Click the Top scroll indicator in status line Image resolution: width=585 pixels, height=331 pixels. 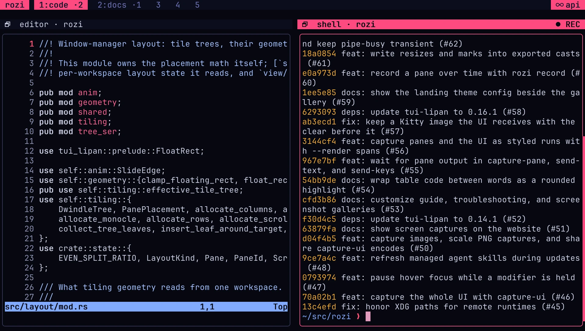pyautogui.click(x=280, y=307)
